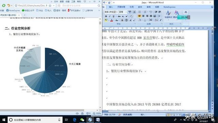This screenshot has height=123, width=218.
Task: Select center text alignment
Action: point(143,16)
